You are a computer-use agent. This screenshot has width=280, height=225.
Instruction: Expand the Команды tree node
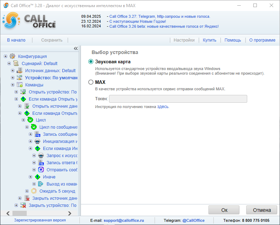(13, 85)
